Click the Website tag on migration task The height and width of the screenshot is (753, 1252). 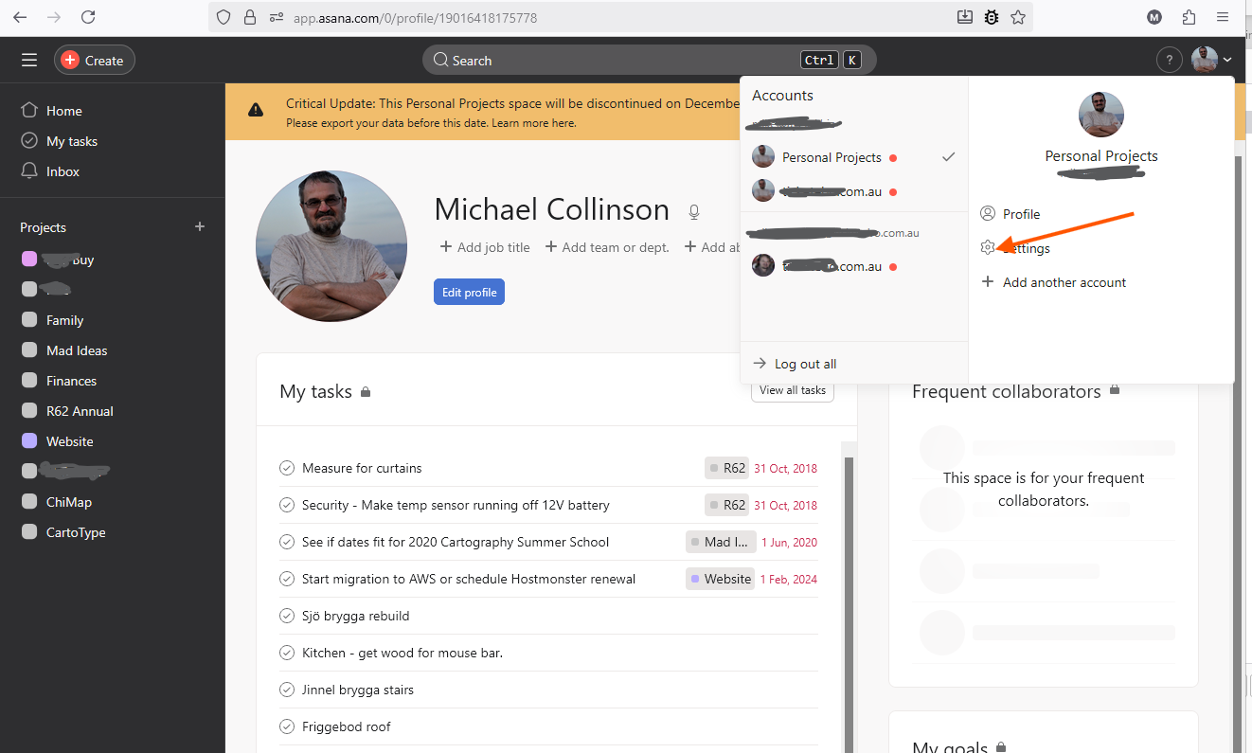coord(721,579)
